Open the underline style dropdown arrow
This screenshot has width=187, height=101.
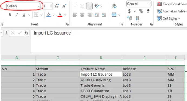(29, 15)
